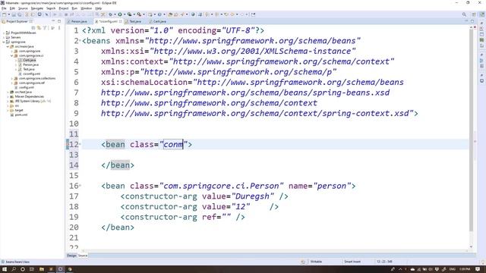Click the Link with Editor icon in Project Explorer

click(39, 28)
